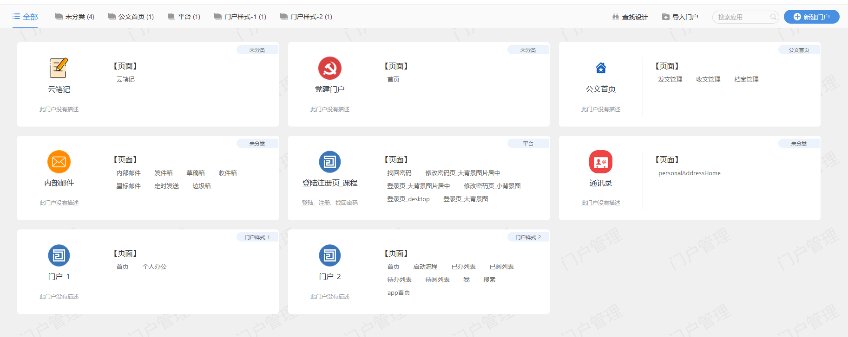The height and width of the screenshot is (337, 848).
Task: Show the 门户样式-2 (1) category
Action: [x=306, y=17]
